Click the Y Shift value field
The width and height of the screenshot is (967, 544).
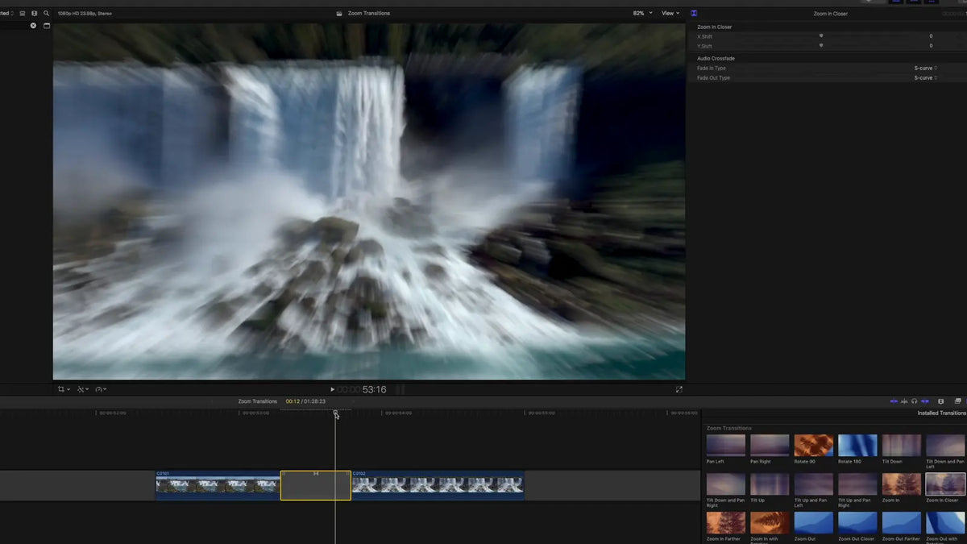pos(930,46)
